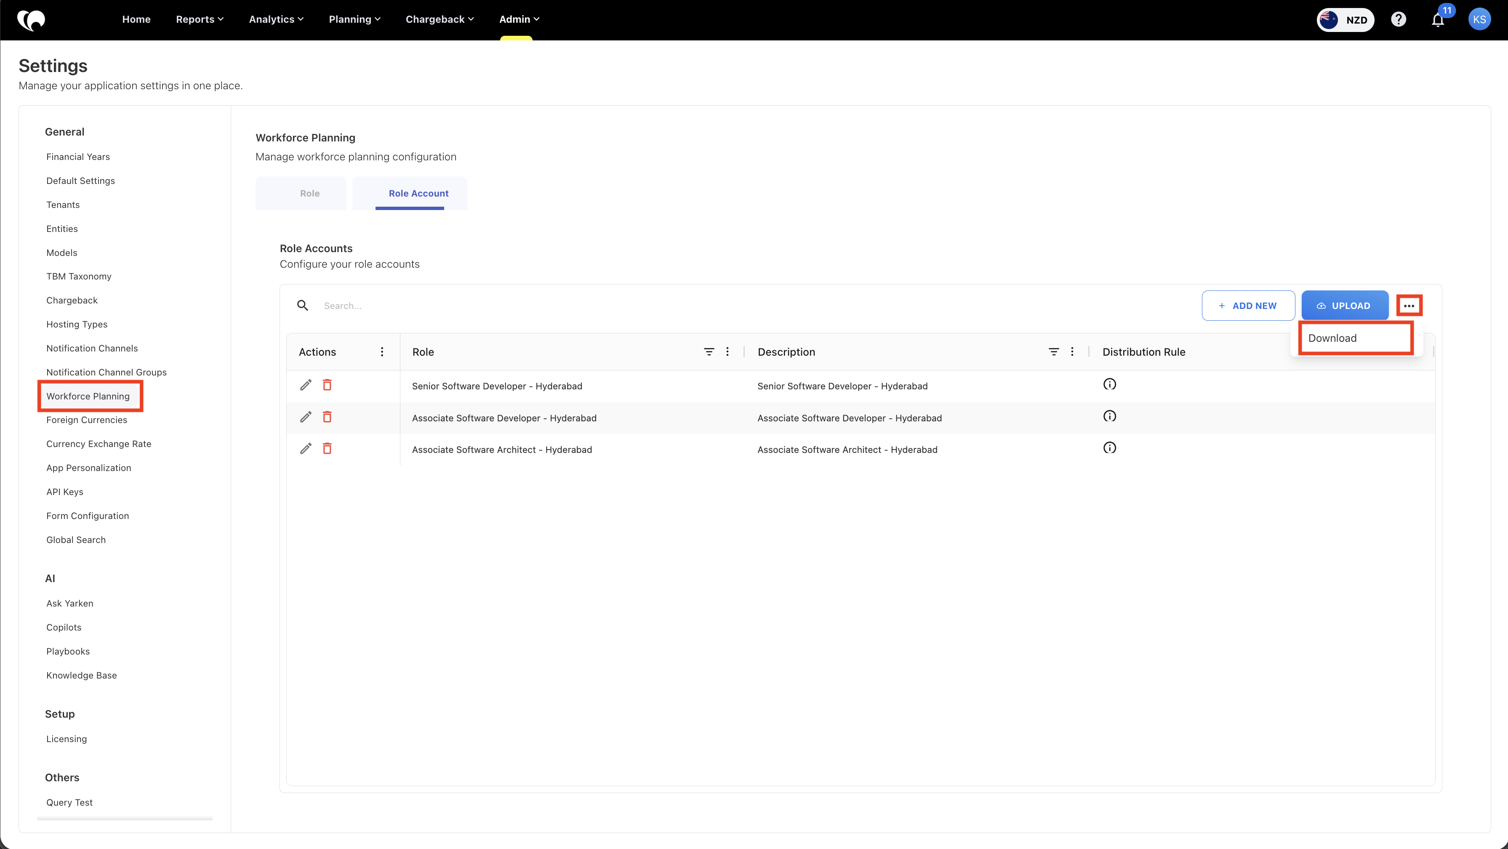Open the three-dot more options button

pyautogui.click(x=1409, y=306)
